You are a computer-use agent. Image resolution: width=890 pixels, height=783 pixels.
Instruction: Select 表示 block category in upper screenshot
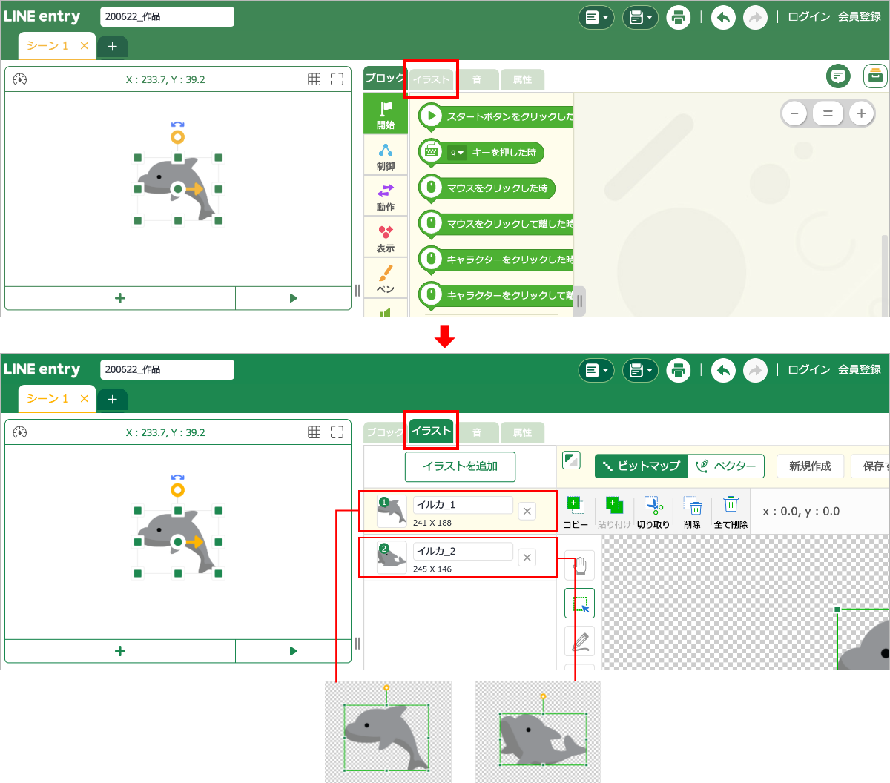(x=386, y=238)
